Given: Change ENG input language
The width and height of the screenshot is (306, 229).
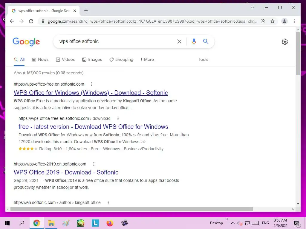Looking at the screenshot, I should pyautogui.click(x=265, y=223).
